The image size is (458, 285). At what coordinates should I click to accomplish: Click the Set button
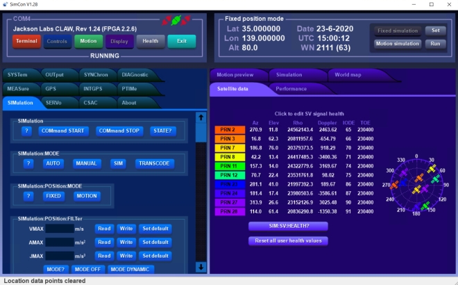435,31
